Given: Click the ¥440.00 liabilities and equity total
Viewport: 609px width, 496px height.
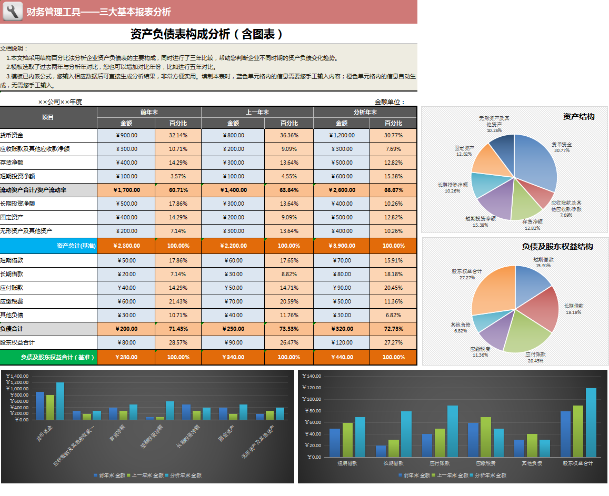Looking at the screenshot, I should point(342,357).
